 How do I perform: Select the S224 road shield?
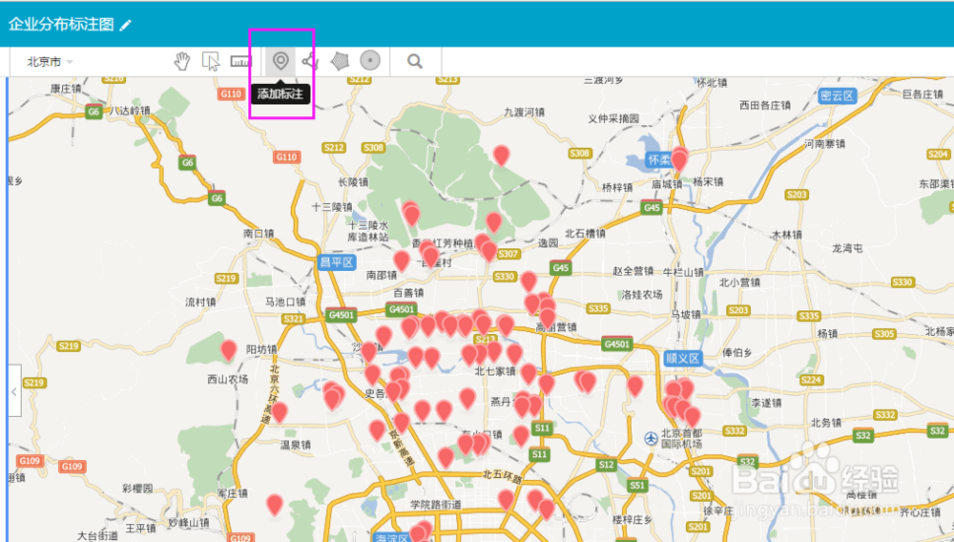tap(811, 380)
